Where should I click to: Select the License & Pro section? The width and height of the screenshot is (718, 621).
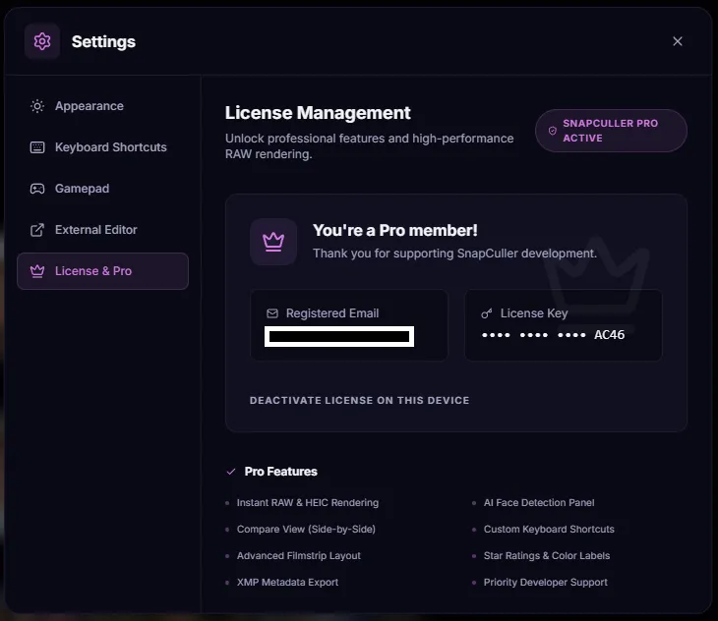[103, 271]
